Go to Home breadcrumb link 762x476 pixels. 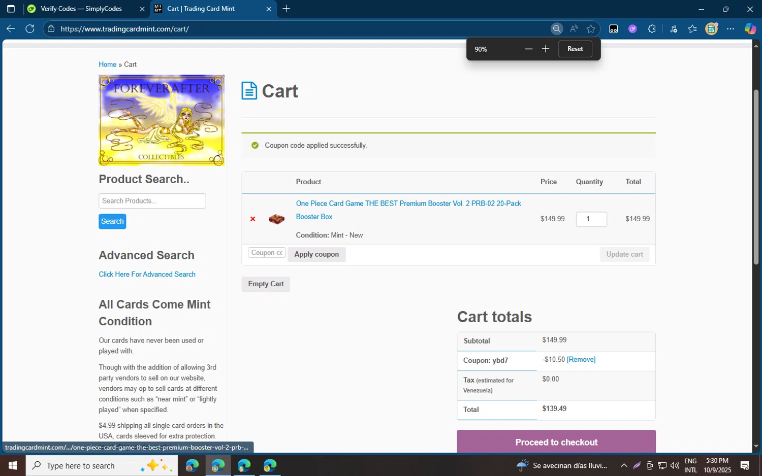pos(107,64)
